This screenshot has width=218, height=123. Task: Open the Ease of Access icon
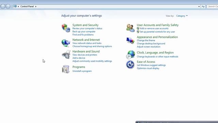tap(130, 65)
